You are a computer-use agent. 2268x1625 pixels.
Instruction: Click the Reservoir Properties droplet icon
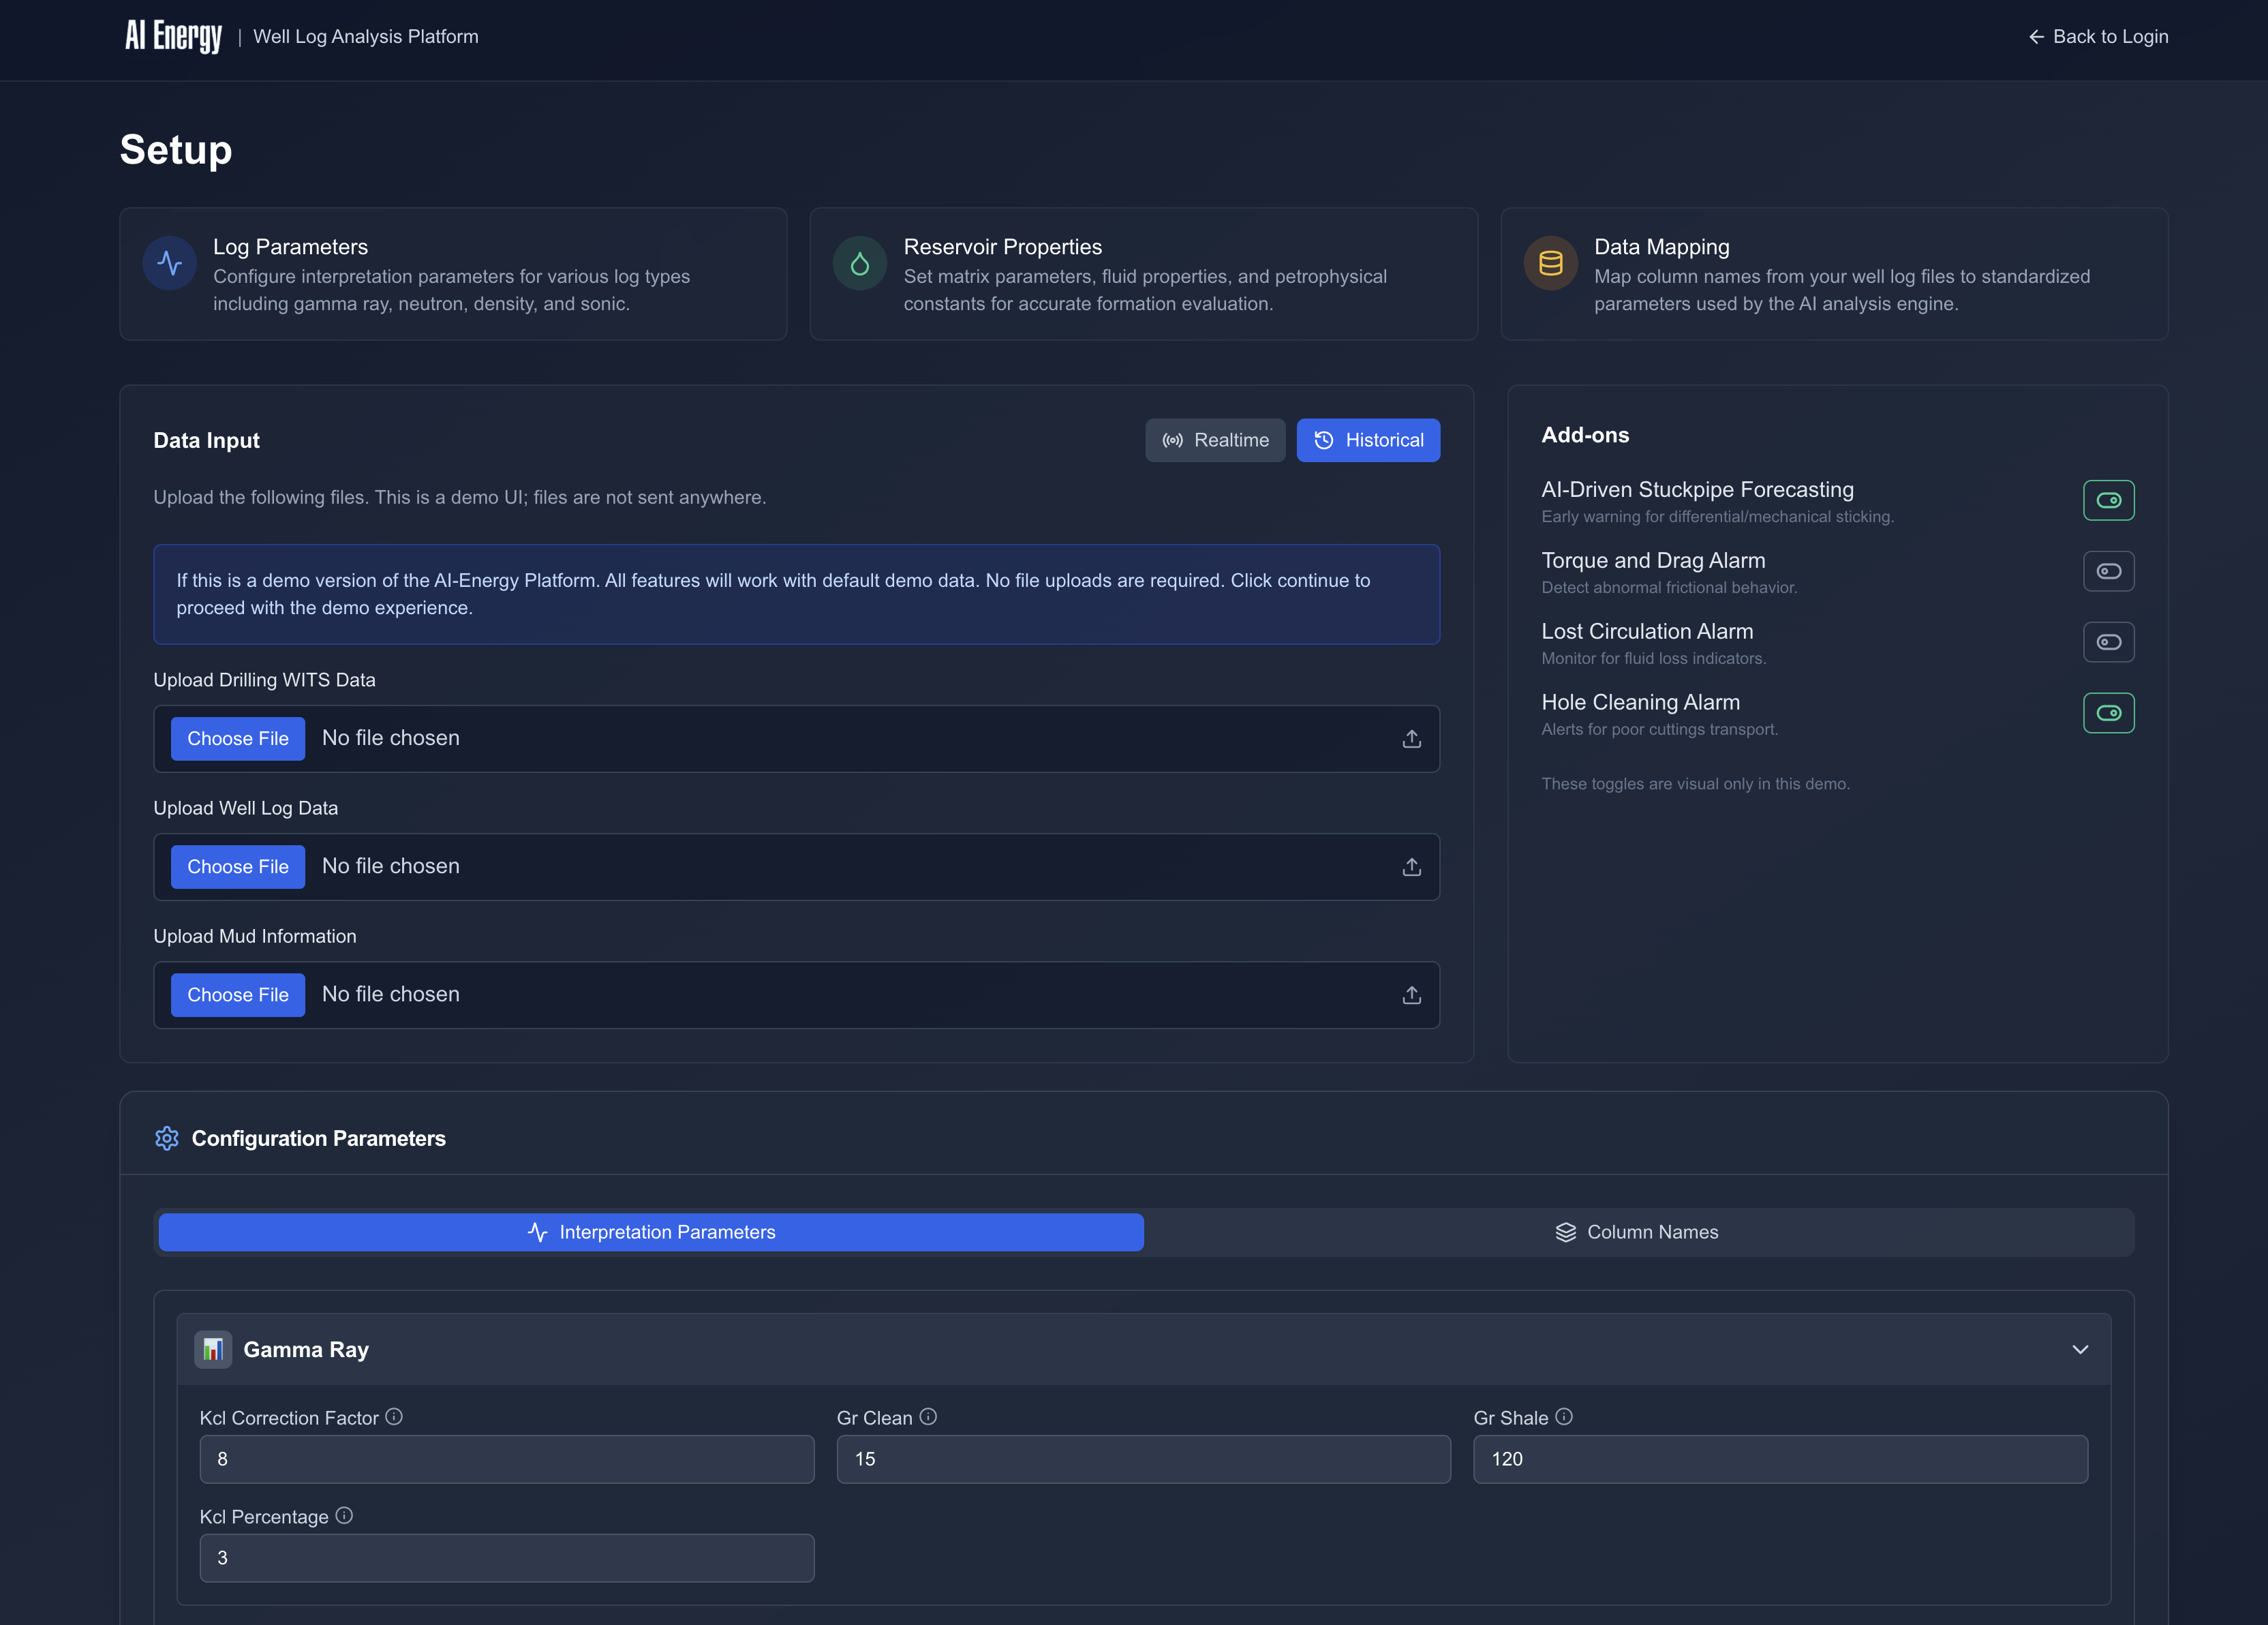click(860, 263)
